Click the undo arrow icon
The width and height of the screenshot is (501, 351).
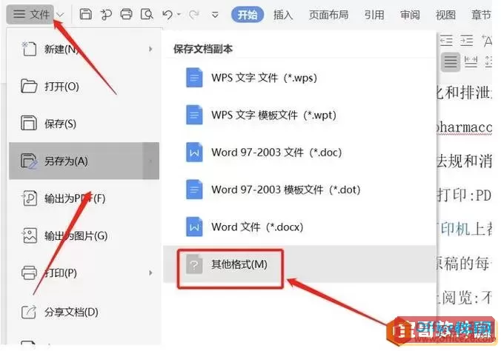coord(167,14)
